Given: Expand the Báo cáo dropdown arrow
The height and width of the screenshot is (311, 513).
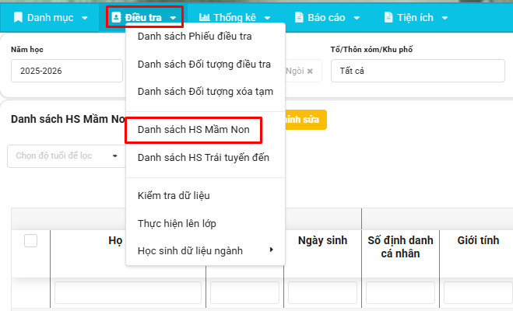Looking at the screenshot, I should click(357, 18).
